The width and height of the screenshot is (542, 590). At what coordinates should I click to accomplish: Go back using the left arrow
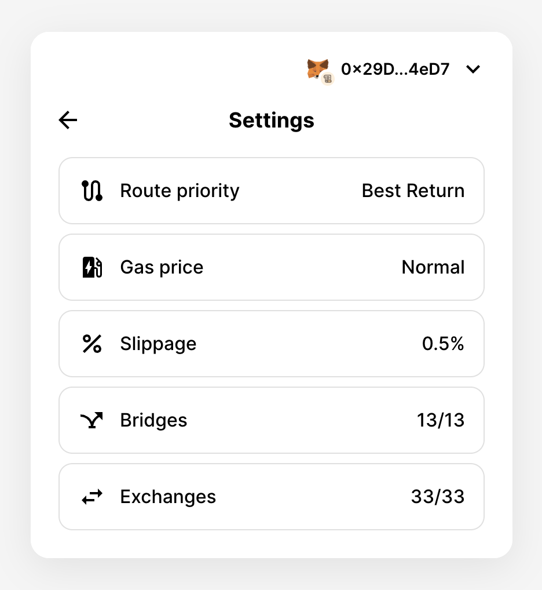68,120
